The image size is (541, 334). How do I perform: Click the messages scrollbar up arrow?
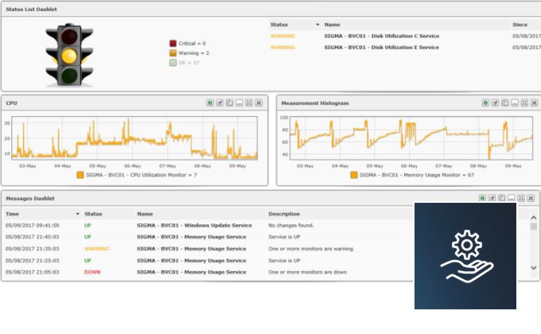point(533,218)
